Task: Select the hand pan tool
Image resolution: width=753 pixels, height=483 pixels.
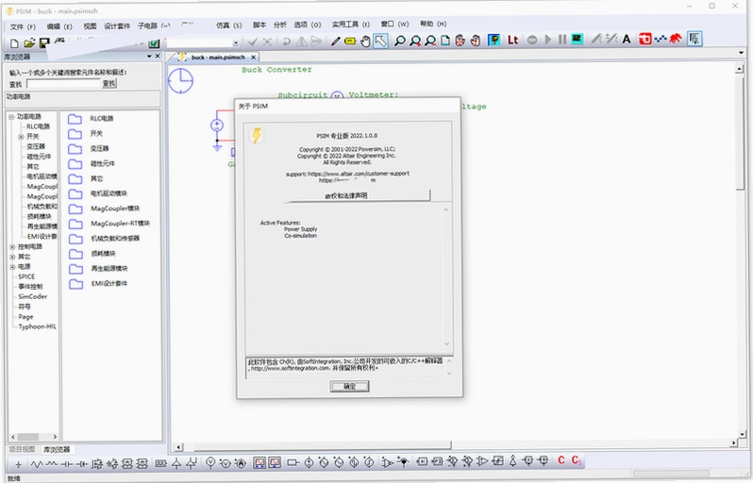Action: 365,42
